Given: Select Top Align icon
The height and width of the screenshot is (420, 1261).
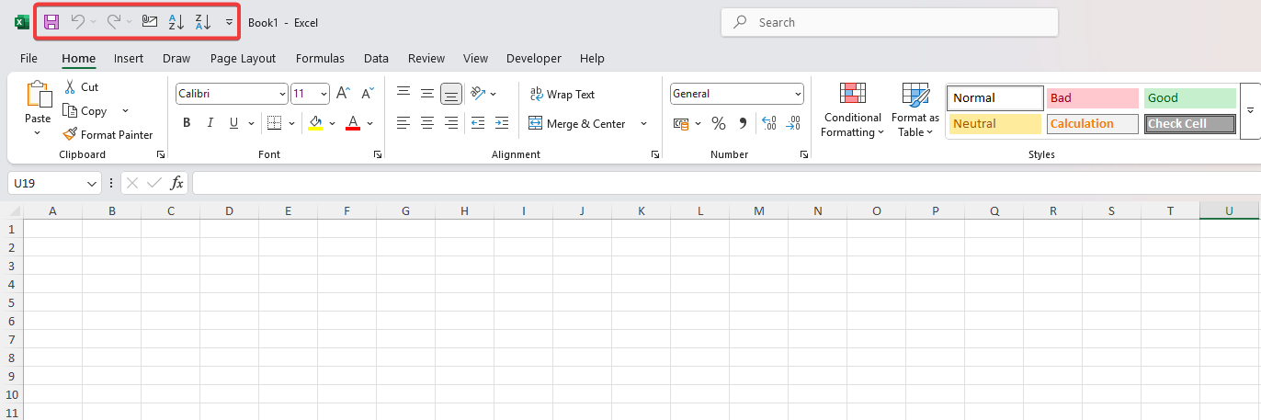Looking at the screenshot, I should (x=403, y=94).
